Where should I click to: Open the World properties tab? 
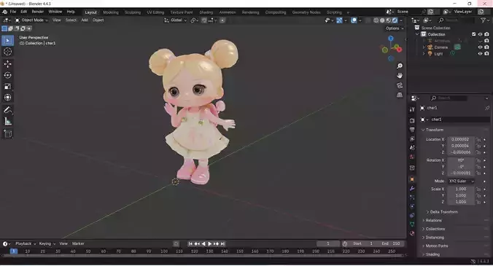click(x=412, y=157)
